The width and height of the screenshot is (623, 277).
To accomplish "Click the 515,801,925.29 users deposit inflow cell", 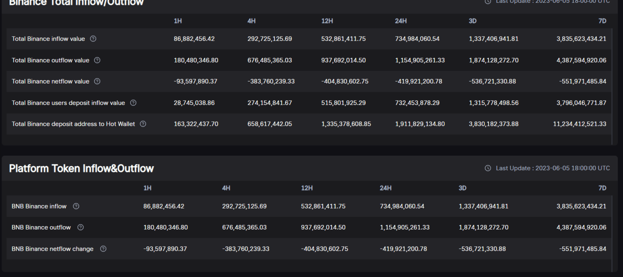I will (343, 103).
